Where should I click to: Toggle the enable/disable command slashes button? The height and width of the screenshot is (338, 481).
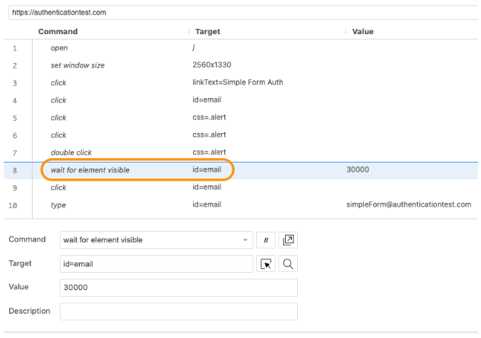tap(266, 240)
